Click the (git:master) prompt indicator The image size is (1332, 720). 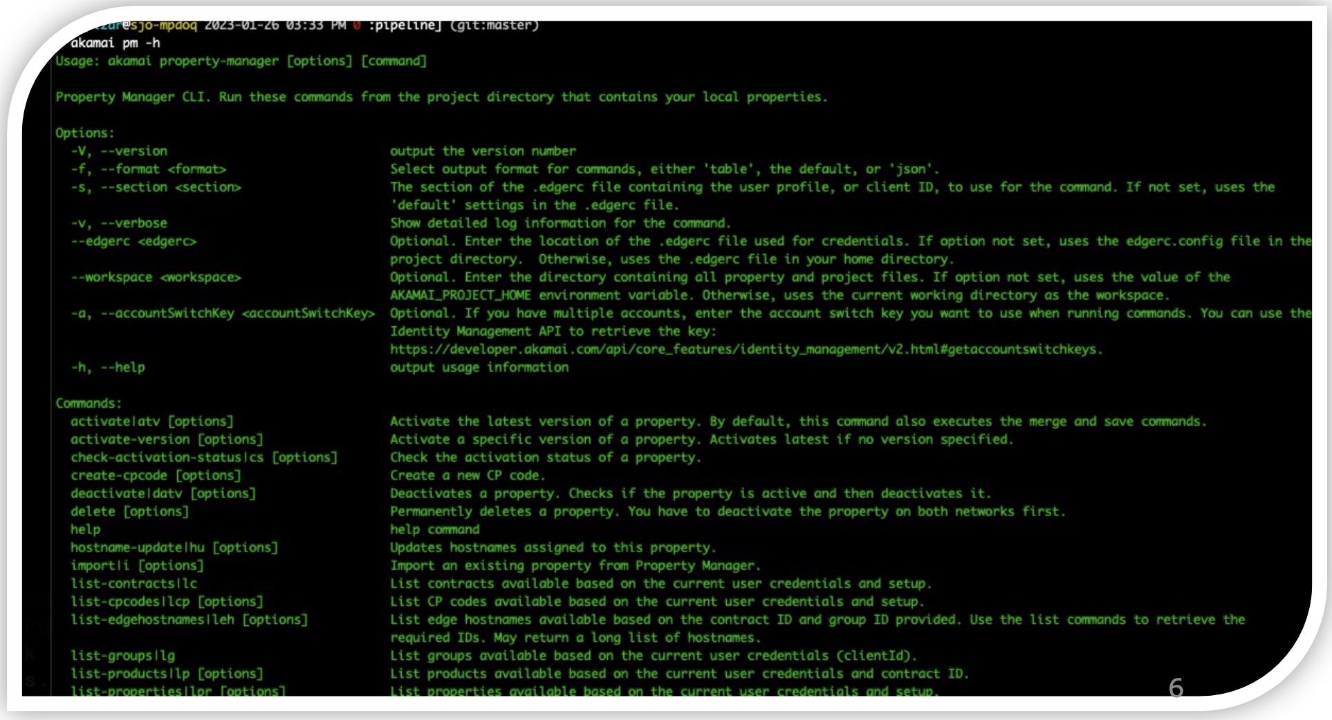[x=494, y=25]
